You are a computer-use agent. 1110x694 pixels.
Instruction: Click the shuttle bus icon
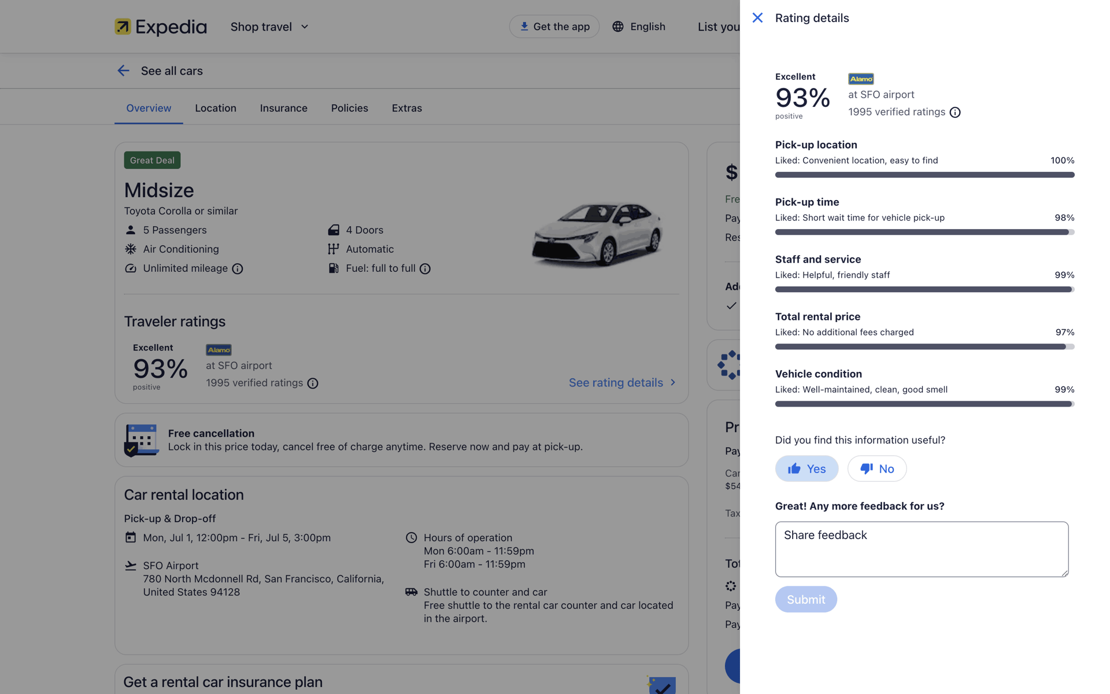pyautogui.click(x=411, y=592)
